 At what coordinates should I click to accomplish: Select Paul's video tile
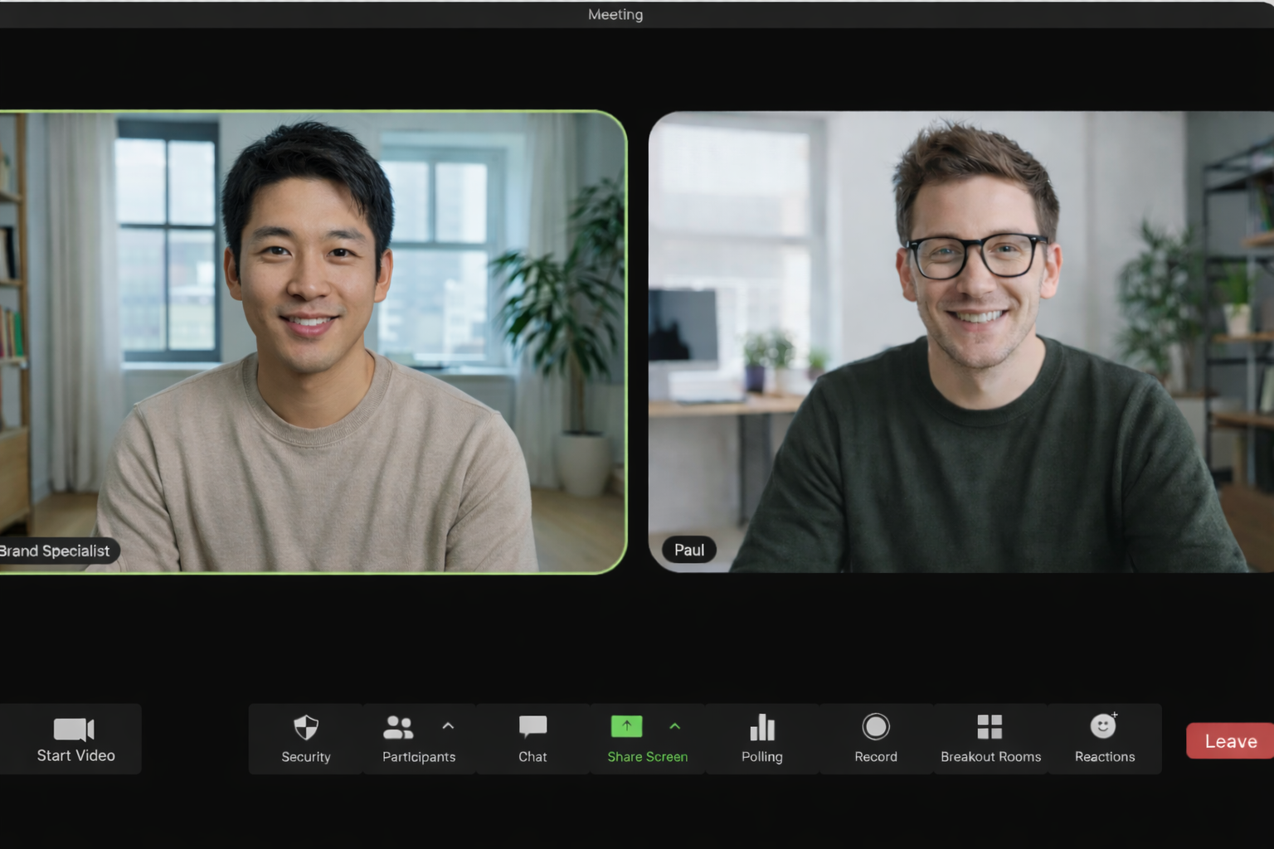(x=960, y=342)
